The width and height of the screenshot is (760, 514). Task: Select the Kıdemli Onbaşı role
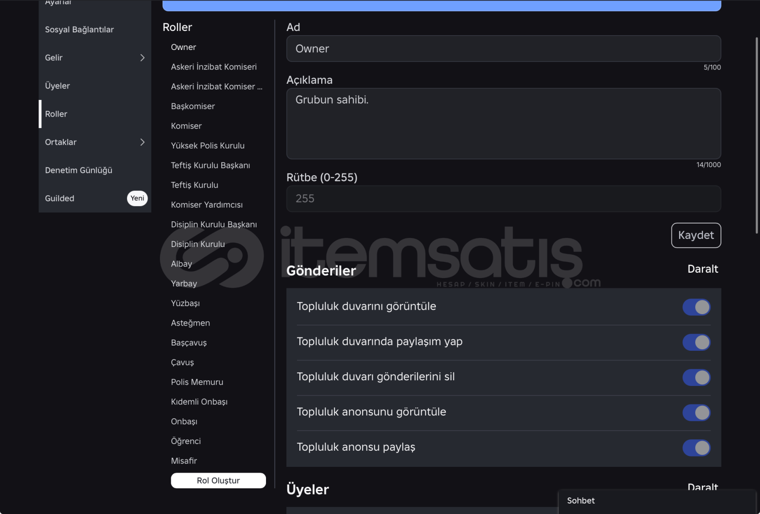[199, 402]
